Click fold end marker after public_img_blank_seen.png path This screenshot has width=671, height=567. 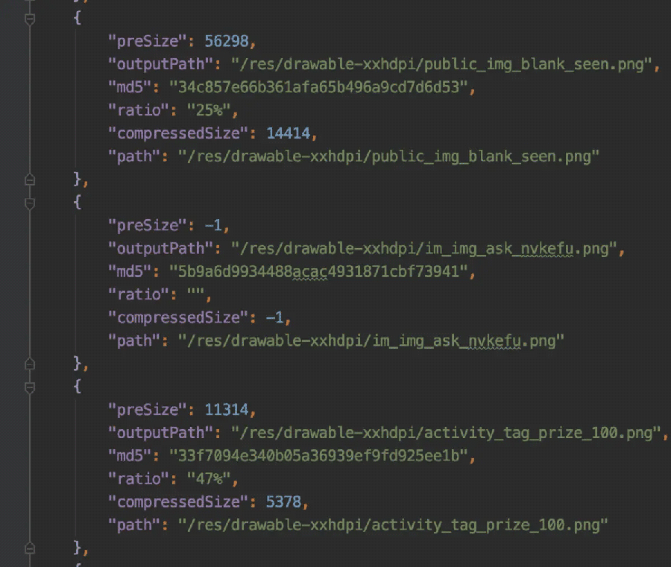coord(30,180)
